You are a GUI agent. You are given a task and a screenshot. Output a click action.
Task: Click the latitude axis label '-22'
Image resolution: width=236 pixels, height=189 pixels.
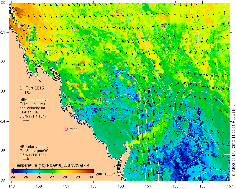tap(3, 62)
